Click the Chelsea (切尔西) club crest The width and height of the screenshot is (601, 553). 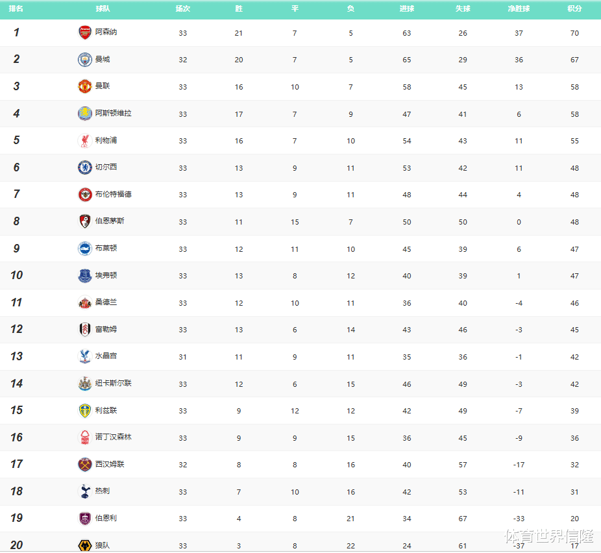[85, 167]
